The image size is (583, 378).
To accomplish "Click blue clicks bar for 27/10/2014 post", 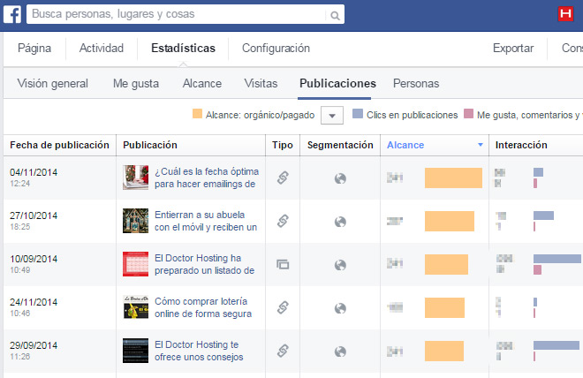I will click(543, 215).
